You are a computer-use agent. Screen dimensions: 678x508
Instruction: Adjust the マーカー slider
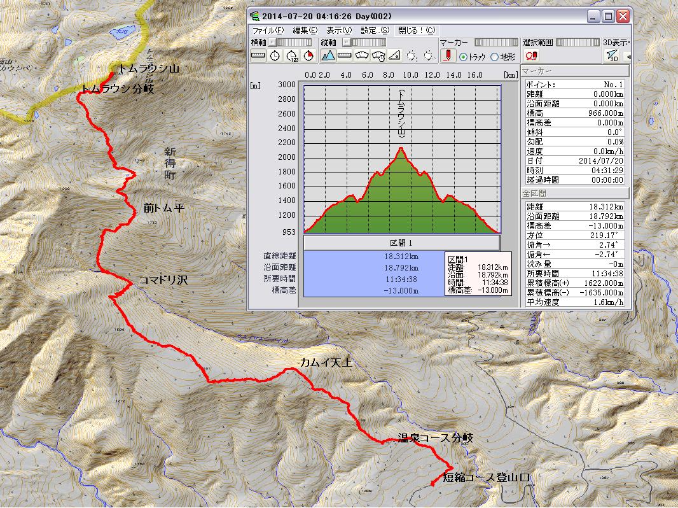496,43
